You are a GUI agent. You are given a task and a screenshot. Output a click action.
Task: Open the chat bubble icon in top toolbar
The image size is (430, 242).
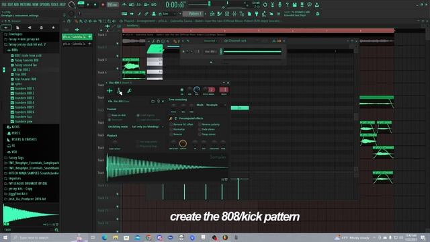click(x=309, y=5)
